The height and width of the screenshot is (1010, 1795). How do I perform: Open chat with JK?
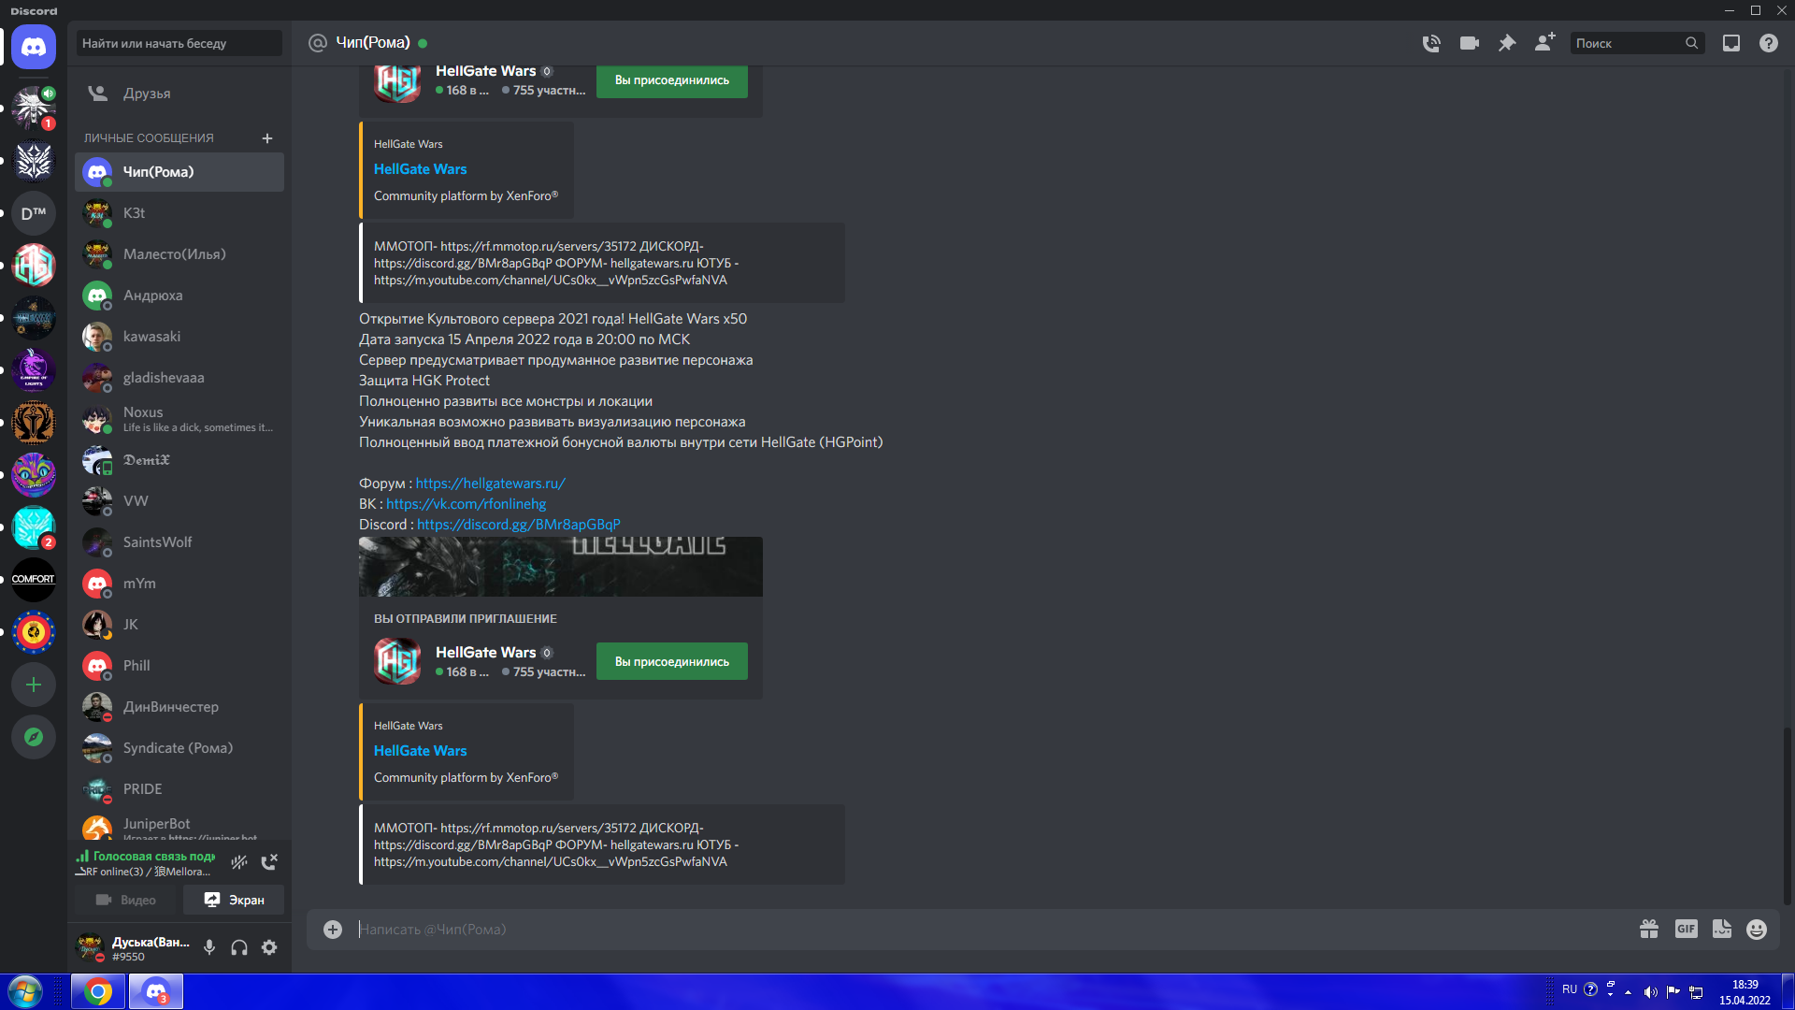[179, 625]
